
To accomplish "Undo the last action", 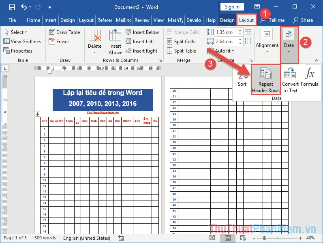I will 24,7.
